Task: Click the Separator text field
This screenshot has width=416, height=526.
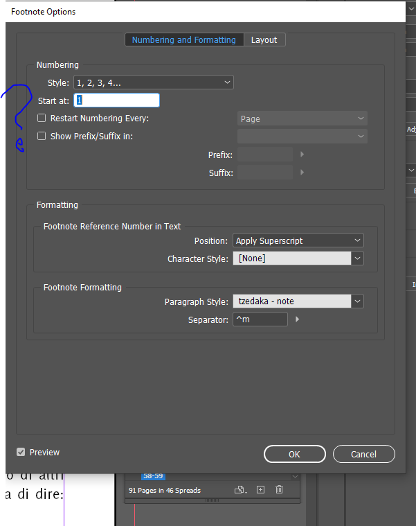Action: (x=260, y=319)
